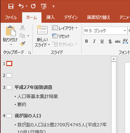Open the Copy dropdown arrow
Screen dimensions: 130x133
(x=28, y=36)
